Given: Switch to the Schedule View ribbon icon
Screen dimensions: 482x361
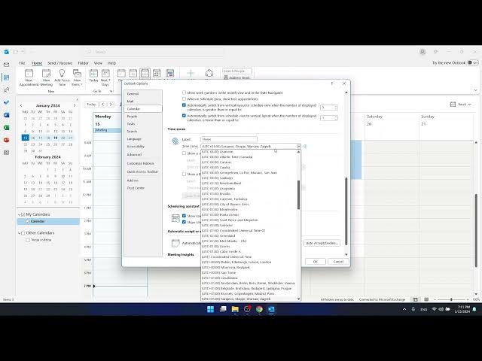Looking at the screenshot, I should [169, 74].
